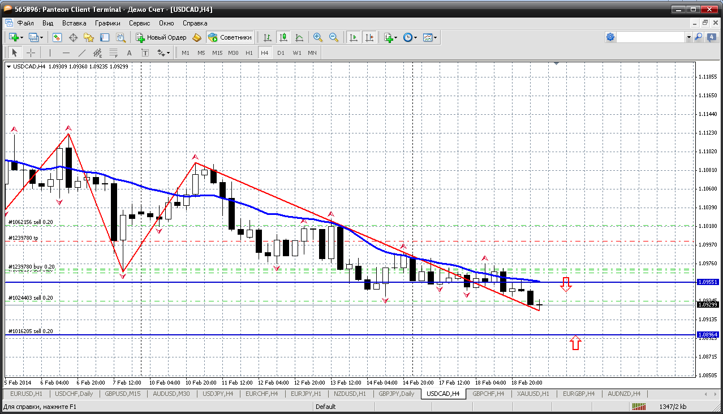
Task: Set timeframe to D1
Action: (x=281, y=53)
